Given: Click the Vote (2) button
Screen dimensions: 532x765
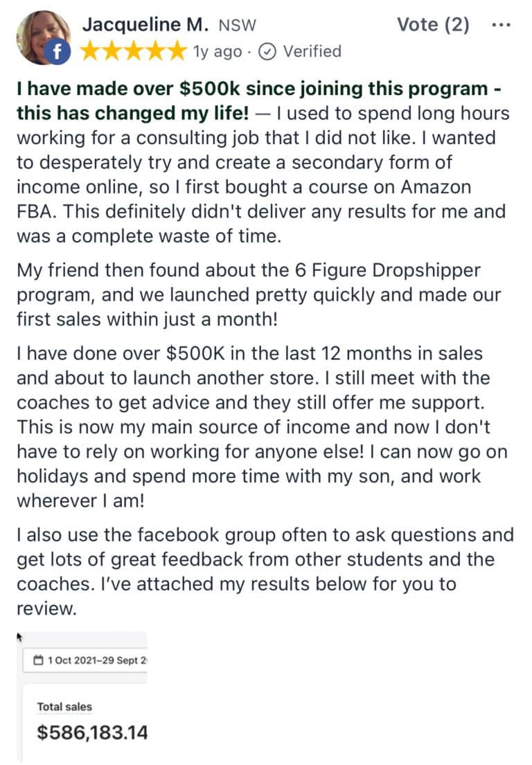Looking at the screenshot, I should [x=433, y=24].
